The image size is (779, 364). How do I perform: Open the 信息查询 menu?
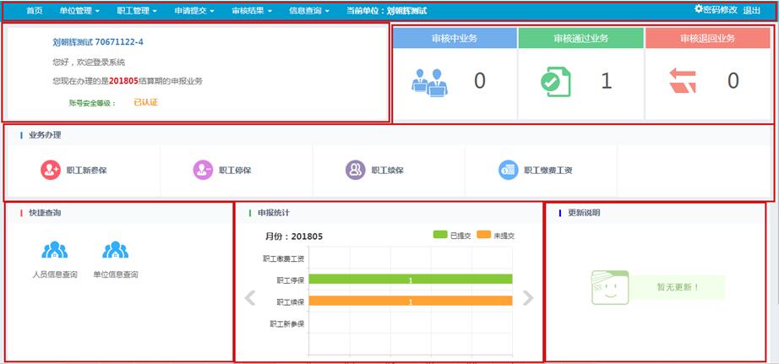click(x=308, y=11)
